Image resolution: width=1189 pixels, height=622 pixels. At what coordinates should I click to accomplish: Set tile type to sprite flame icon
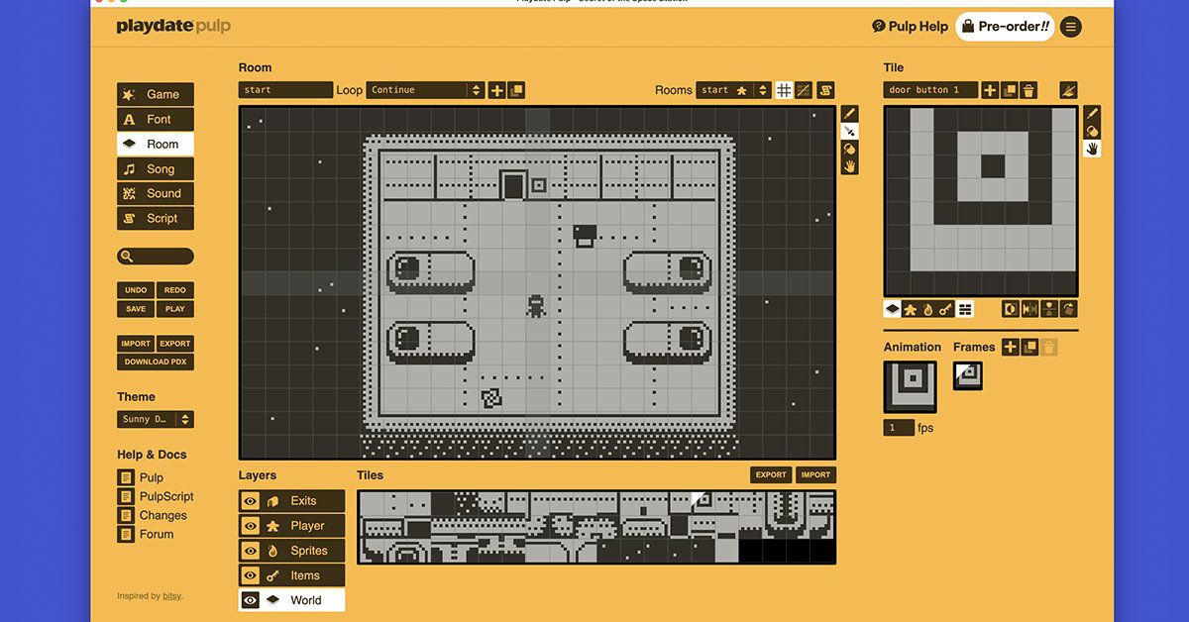click(x=928, y=309)
